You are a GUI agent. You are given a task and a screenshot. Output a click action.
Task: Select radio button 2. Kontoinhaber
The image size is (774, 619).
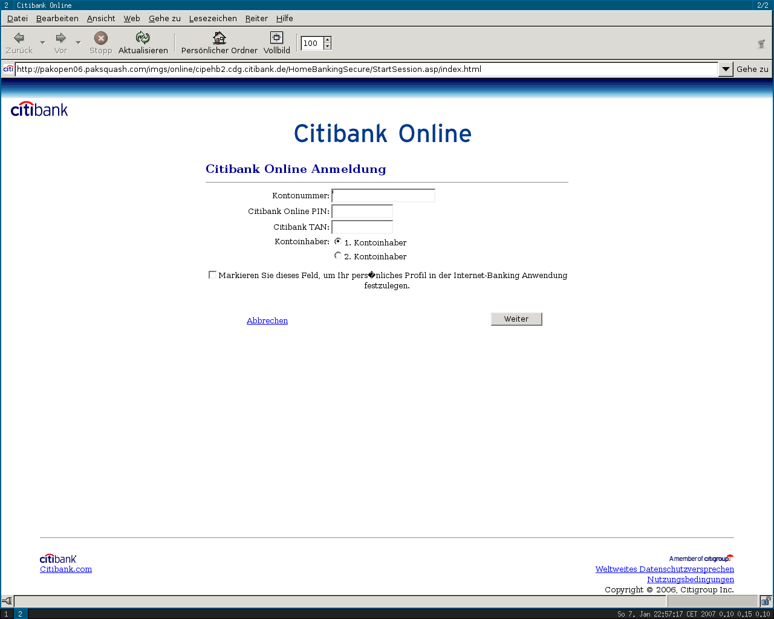point(338,255)
